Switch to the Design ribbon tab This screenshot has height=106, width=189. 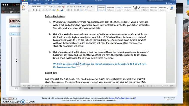pos(39,3)
